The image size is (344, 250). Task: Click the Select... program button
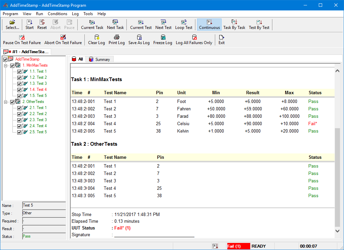click(x=12, y=25)
